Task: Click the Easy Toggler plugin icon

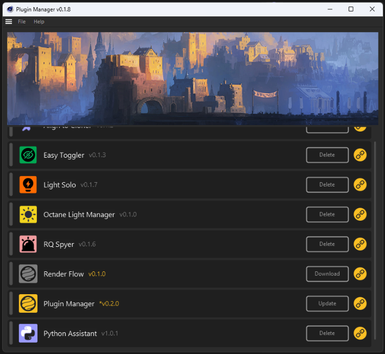Action: [28, 155]
